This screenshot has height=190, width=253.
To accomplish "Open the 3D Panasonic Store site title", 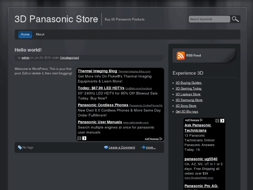I will click(56, 19).
